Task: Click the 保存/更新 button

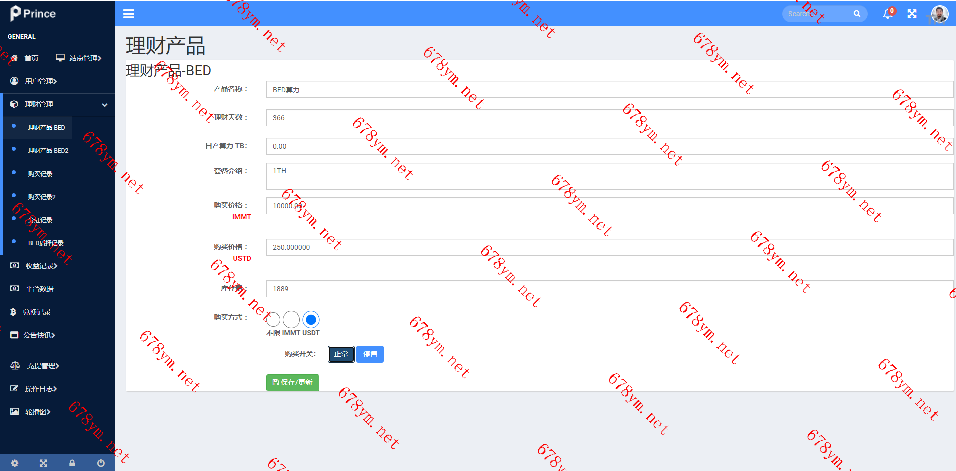Action: click(292, 382)
